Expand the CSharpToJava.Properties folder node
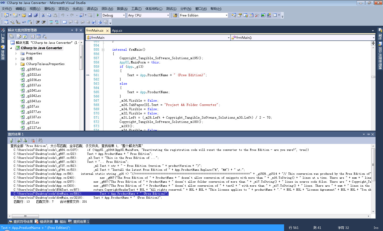Image resolution: width=383 pixels, height=231 pixels. click(x=16, y=64)
